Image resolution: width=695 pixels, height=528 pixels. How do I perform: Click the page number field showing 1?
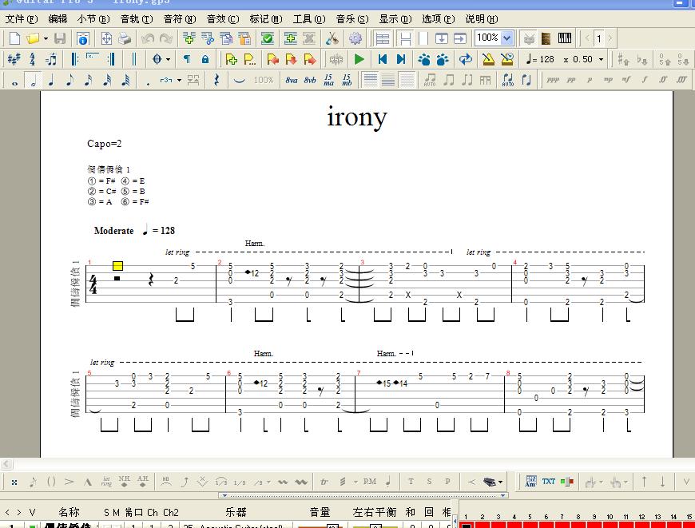click(x=599, y=38)
